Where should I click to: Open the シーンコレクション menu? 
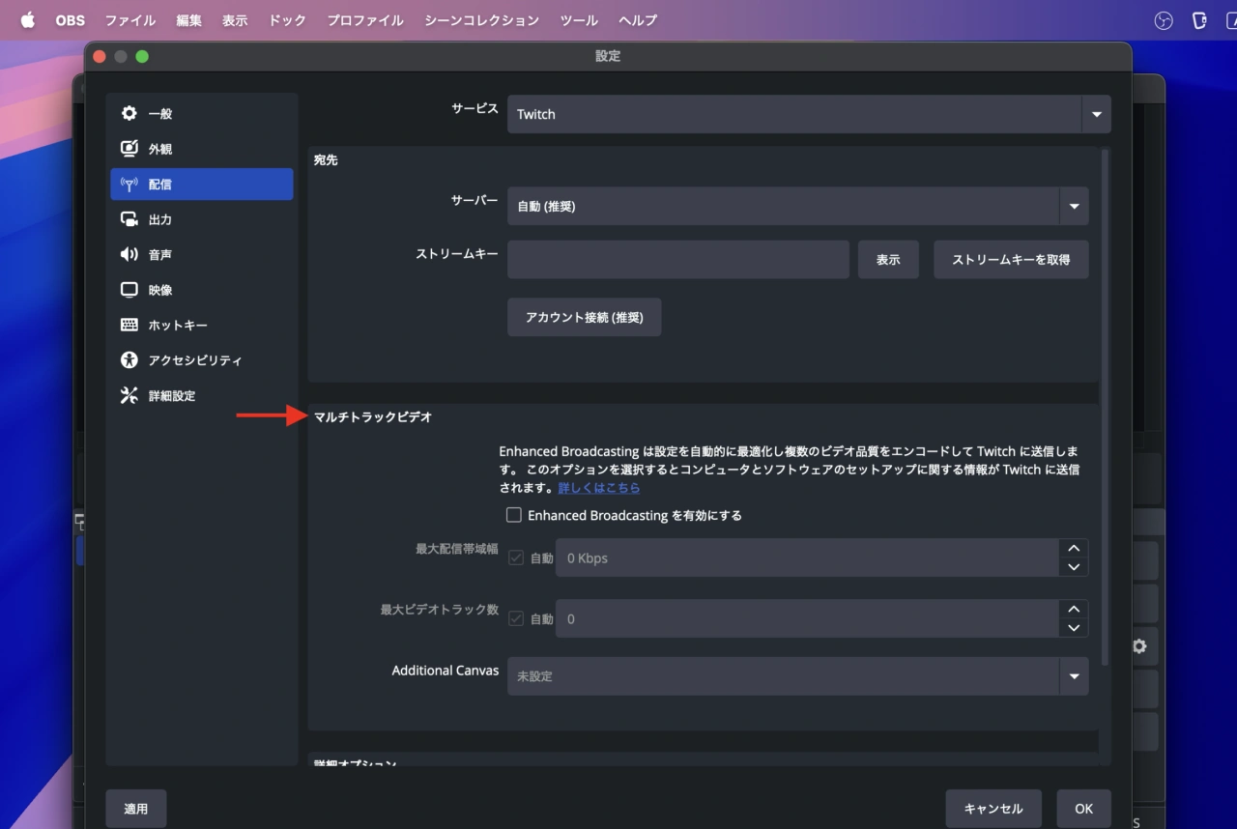point(481,20)
